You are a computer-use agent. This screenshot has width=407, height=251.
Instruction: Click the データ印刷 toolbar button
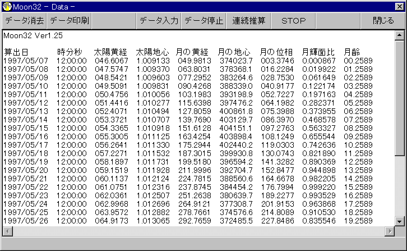tap(69, 21)
